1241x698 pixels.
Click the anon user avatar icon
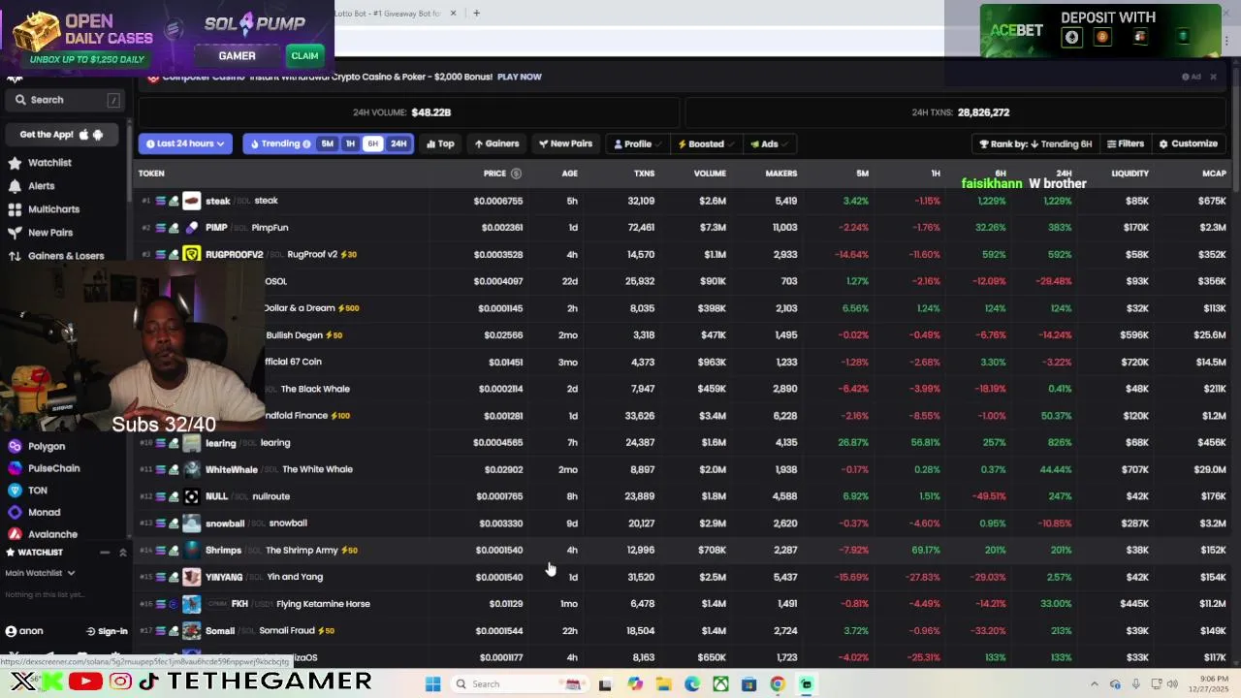pyautogui.click(x=11, y=631)
